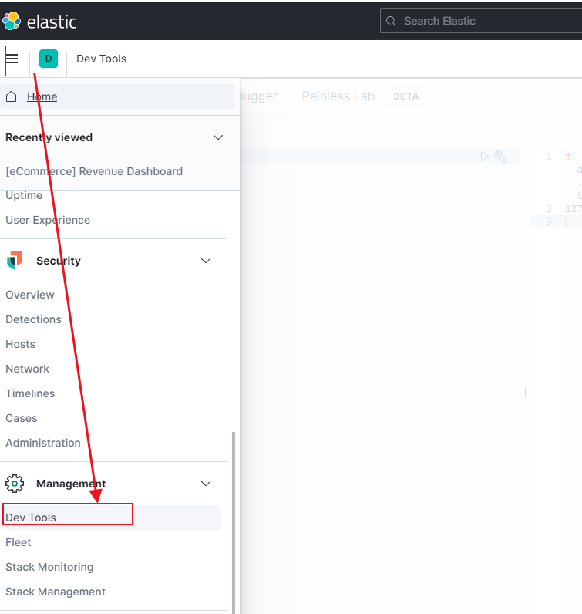Open eCommerce Revenue Dashboard
This screenshot has width=582, height=614.
(94, 171)
